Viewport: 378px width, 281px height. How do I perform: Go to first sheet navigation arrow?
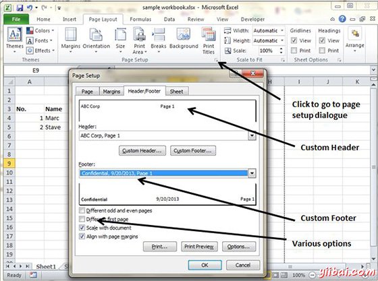(8, 266)
